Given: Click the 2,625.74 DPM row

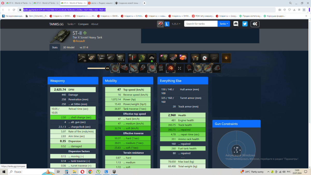Looking at the screenshot, I should click(73, 90).
